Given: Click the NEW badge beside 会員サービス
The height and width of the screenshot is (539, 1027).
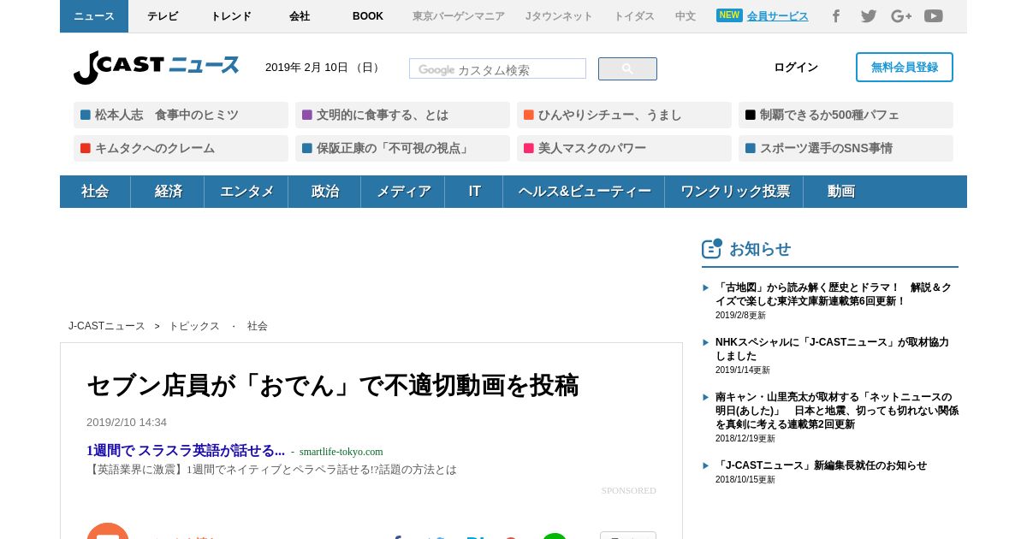Looking at the screenshot, I should point(729,15).
